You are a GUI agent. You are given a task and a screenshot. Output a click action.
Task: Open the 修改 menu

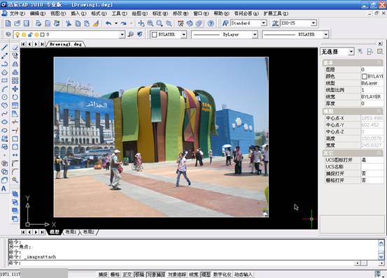[x=180, y=13]
